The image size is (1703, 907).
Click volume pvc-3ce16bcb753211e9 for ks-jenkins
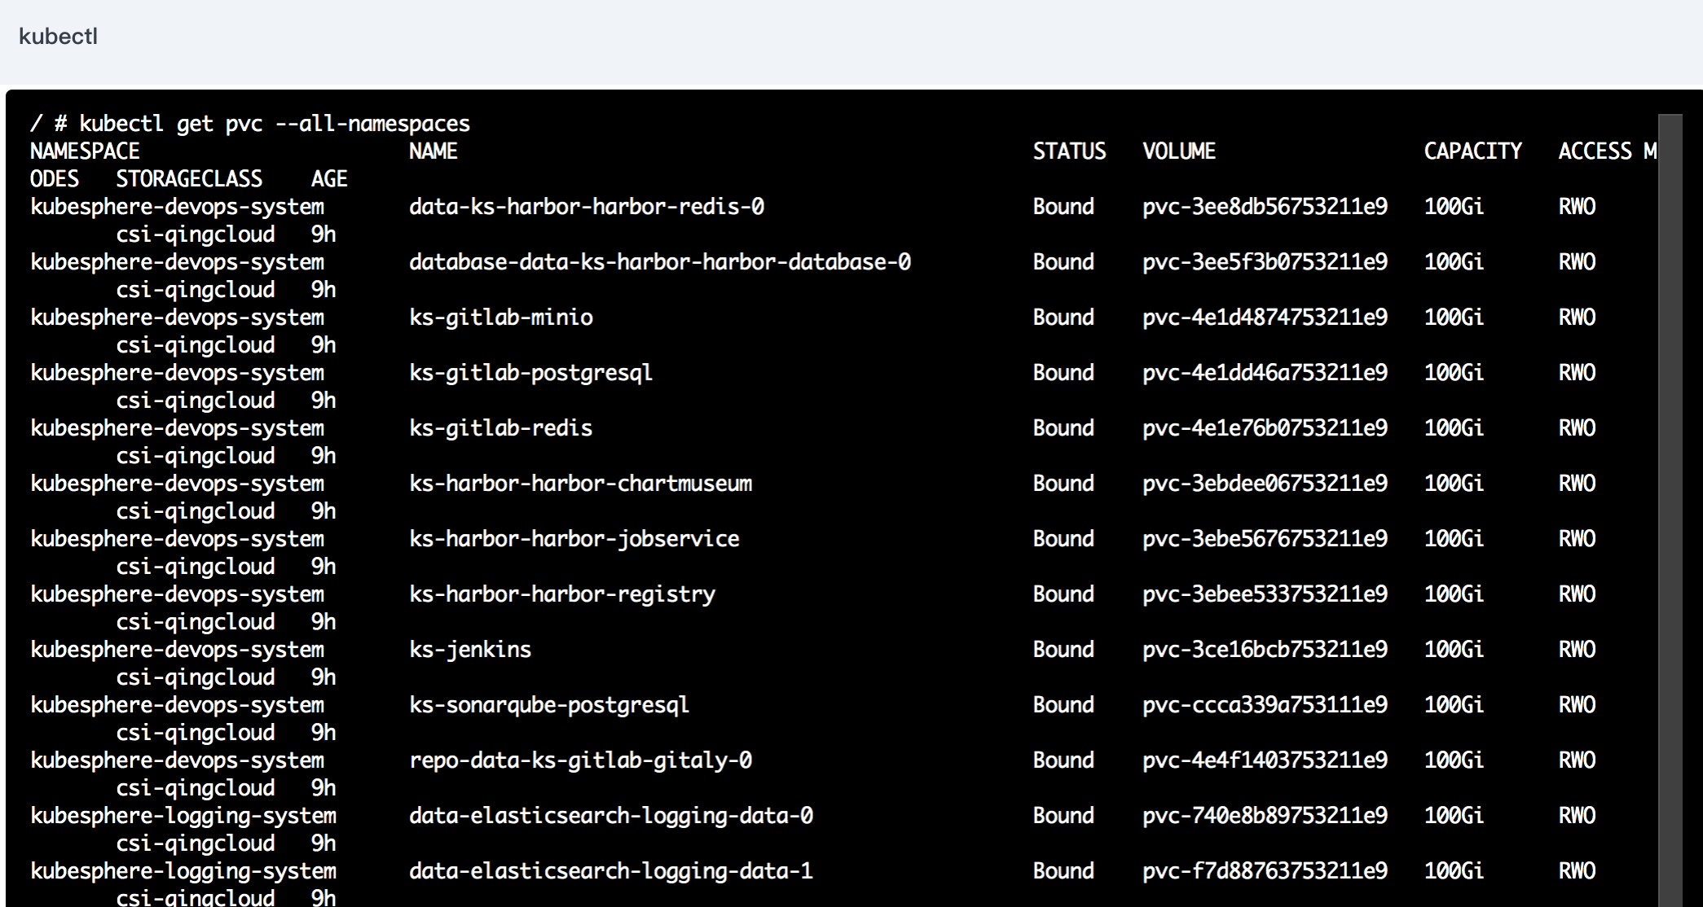click(1264, 649)
